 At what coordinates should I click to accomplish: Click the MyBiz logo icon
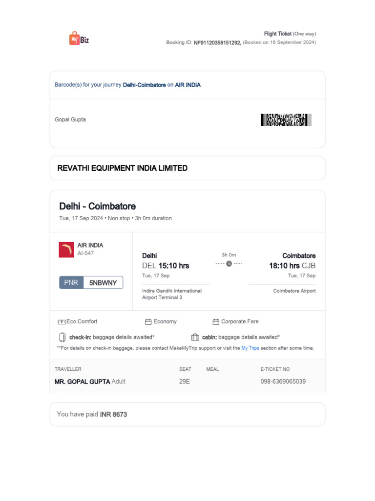coord(74,39)
